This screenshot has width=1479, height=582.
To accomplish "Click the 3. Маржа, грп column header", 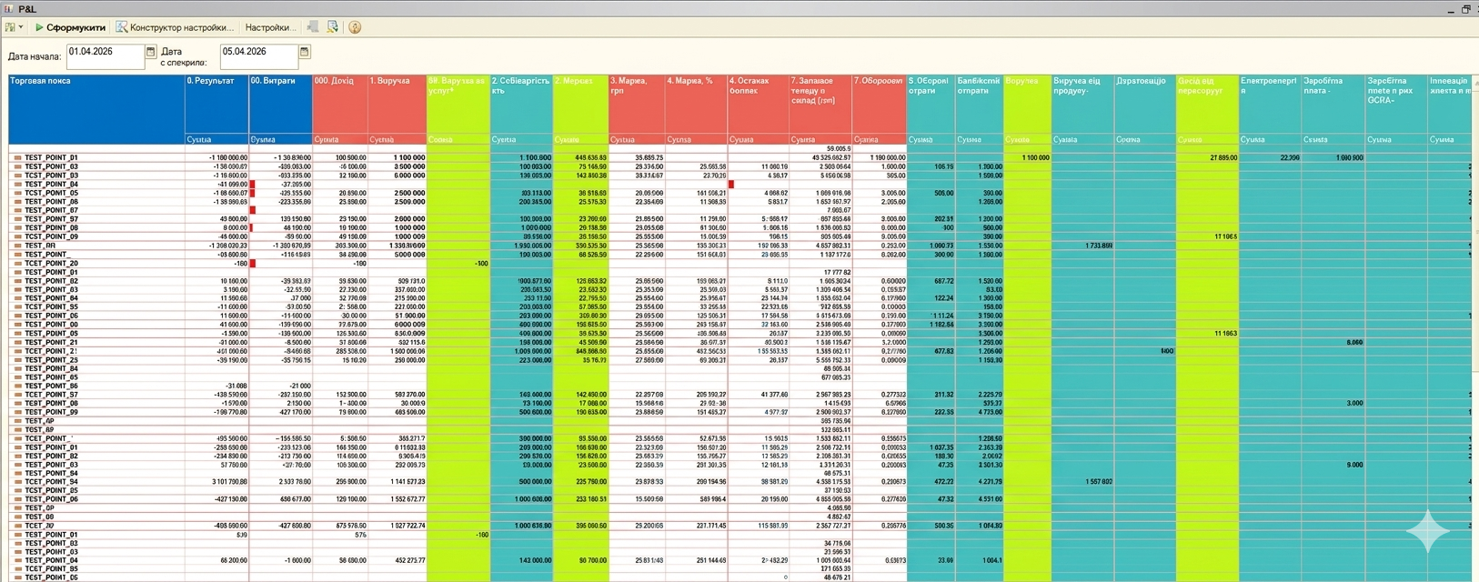I will pyautogui.click(x=637, y=105).
